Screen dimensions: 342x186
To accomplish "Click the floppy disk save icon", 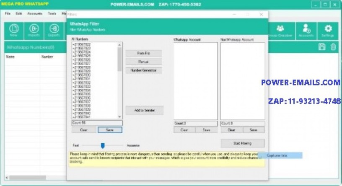I will tap(322, 47).
